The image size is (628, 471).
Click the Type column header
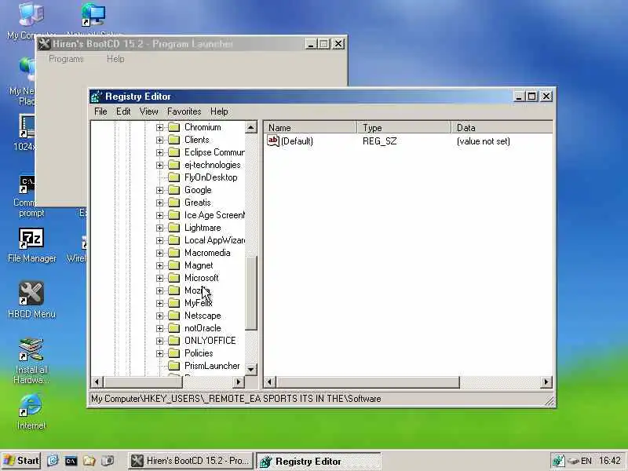(x=403, y=128)
